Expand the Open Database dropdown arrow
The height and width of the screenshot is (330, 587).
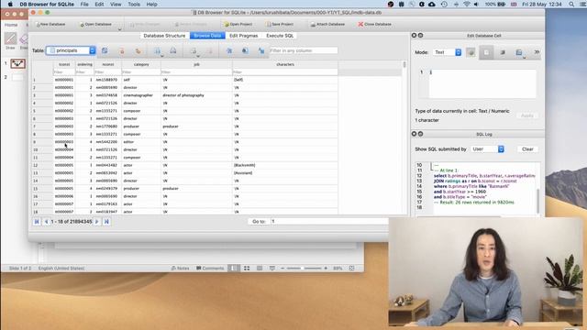coord(119,28)
